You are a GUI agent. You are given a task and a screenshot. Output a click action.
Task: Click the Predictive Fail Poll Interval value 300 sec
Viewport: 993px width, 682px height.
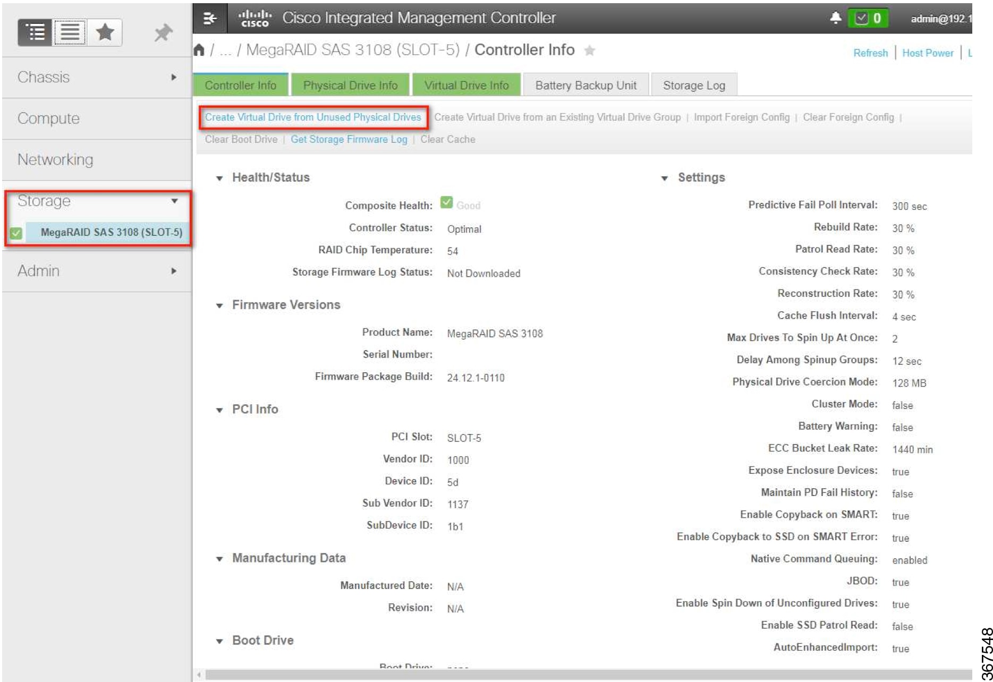click(x=910, y=206)
